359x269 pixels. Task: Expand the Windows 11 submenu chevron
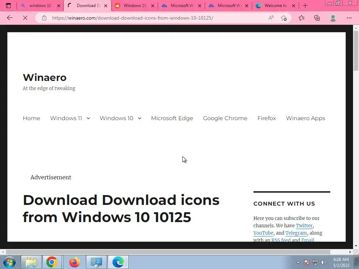88,118
